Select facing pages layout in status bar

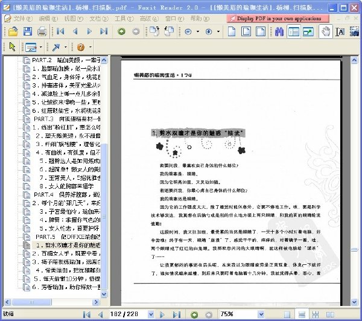(330, 314)
